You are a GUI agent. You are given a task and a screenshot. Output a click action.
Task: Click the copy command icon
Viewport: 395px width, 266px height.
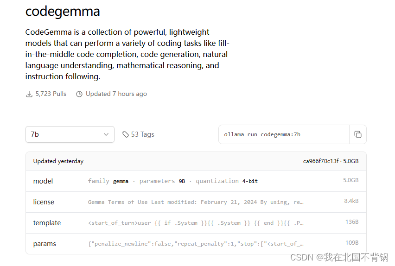pos(357,134)
